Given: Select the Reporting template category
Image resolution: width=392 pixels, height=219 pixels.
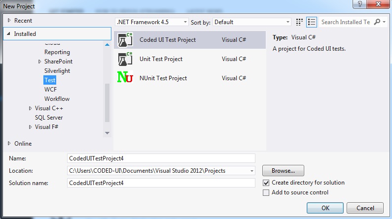Looking at the screenshot, I should pos(57,52).
